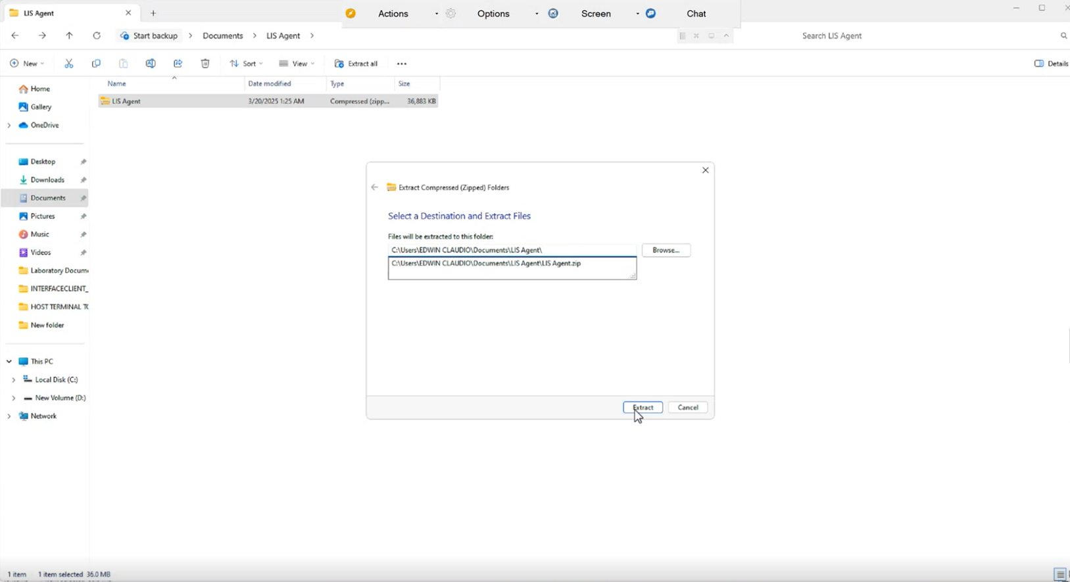
Task: Click the Paste icon in the toolbar
Action: coord(123,64)
